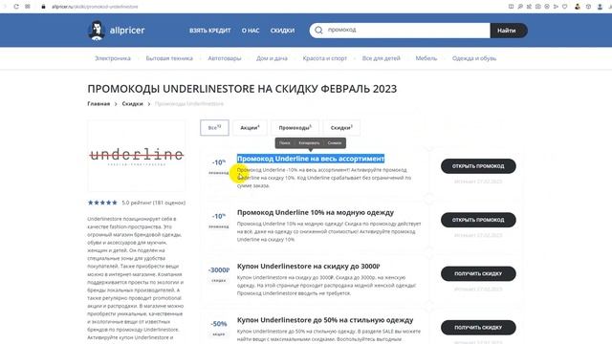Choose Поиск in the selection popup
The width and height of the screenshot is (612, 344).
point(285,142)
